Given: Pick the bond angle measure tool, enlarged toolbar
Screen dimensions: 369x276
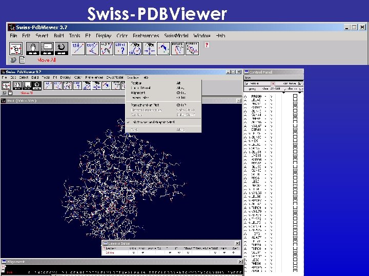Looking at the screenshot, I should pos(92,49).
